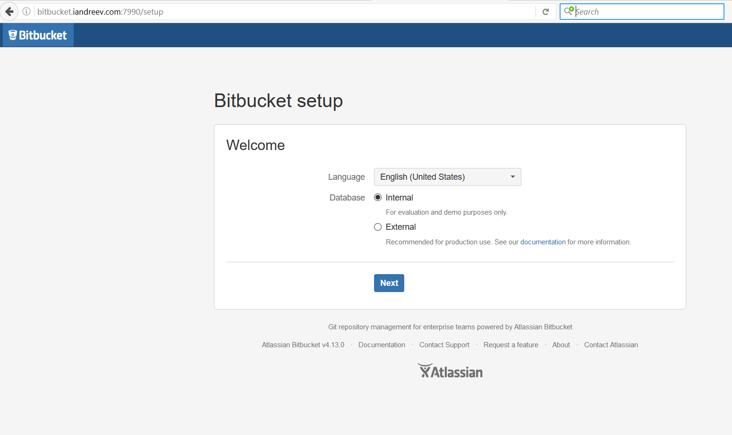The width and height of the screenshot is (732, 435).
Task: Click the Atlassian Bitbucket v4.13.0 version text
Action: pyautogui.click(x=303, y=345)
